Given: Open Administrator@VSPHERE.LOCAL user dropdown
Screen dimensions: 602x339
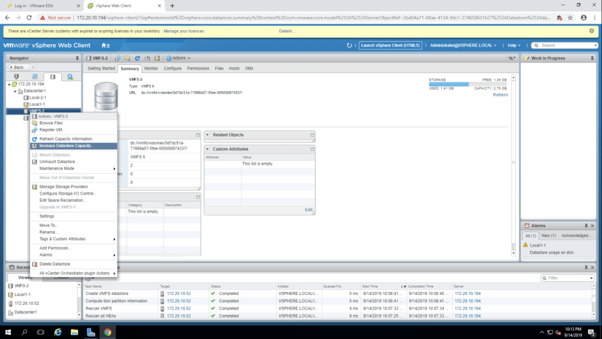Looking at the screenshot, I should [463, 45].
